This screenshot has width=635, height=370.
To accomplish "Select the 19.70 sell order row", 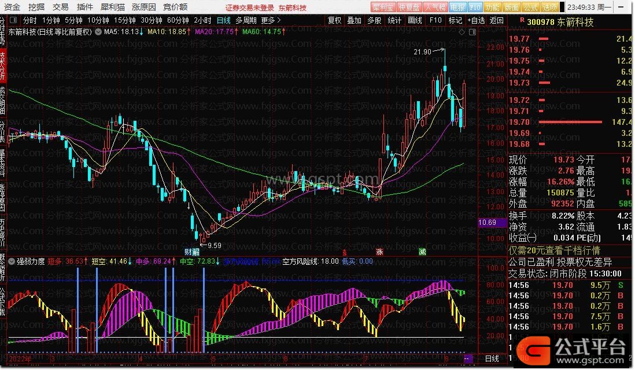I will [x=570, y=122].
